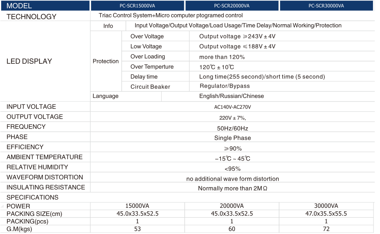Click the Delay time row label
The image size is (380, 234).
coord(144,76)
